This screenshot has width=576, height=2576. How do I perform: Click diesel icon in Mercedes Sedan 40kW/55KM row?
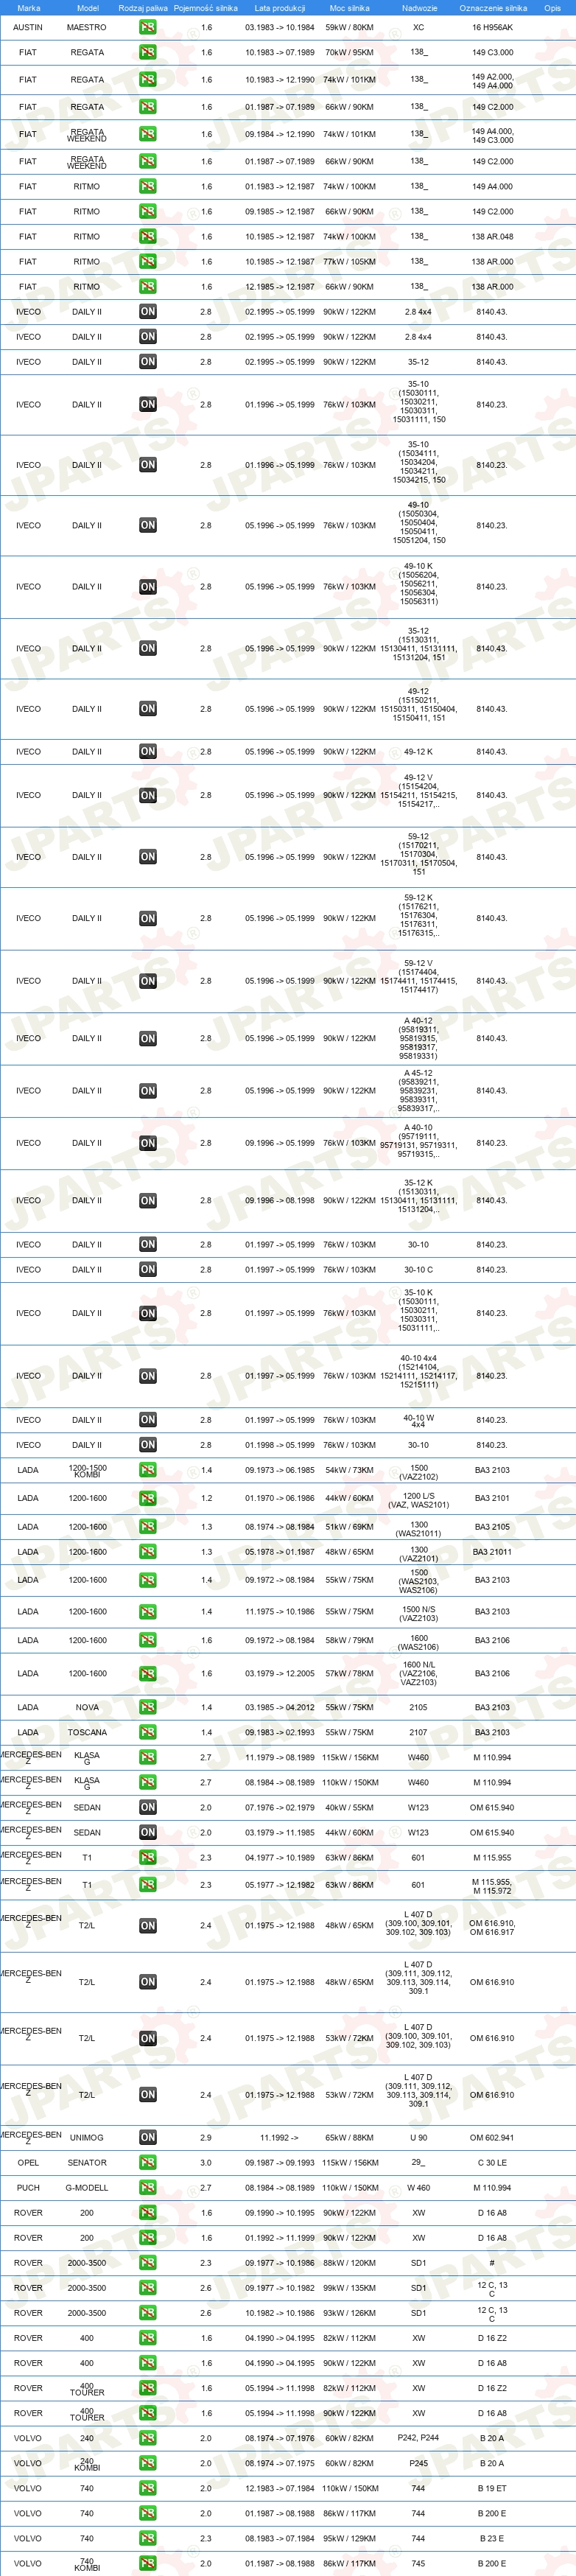(x=148, y=1808)
